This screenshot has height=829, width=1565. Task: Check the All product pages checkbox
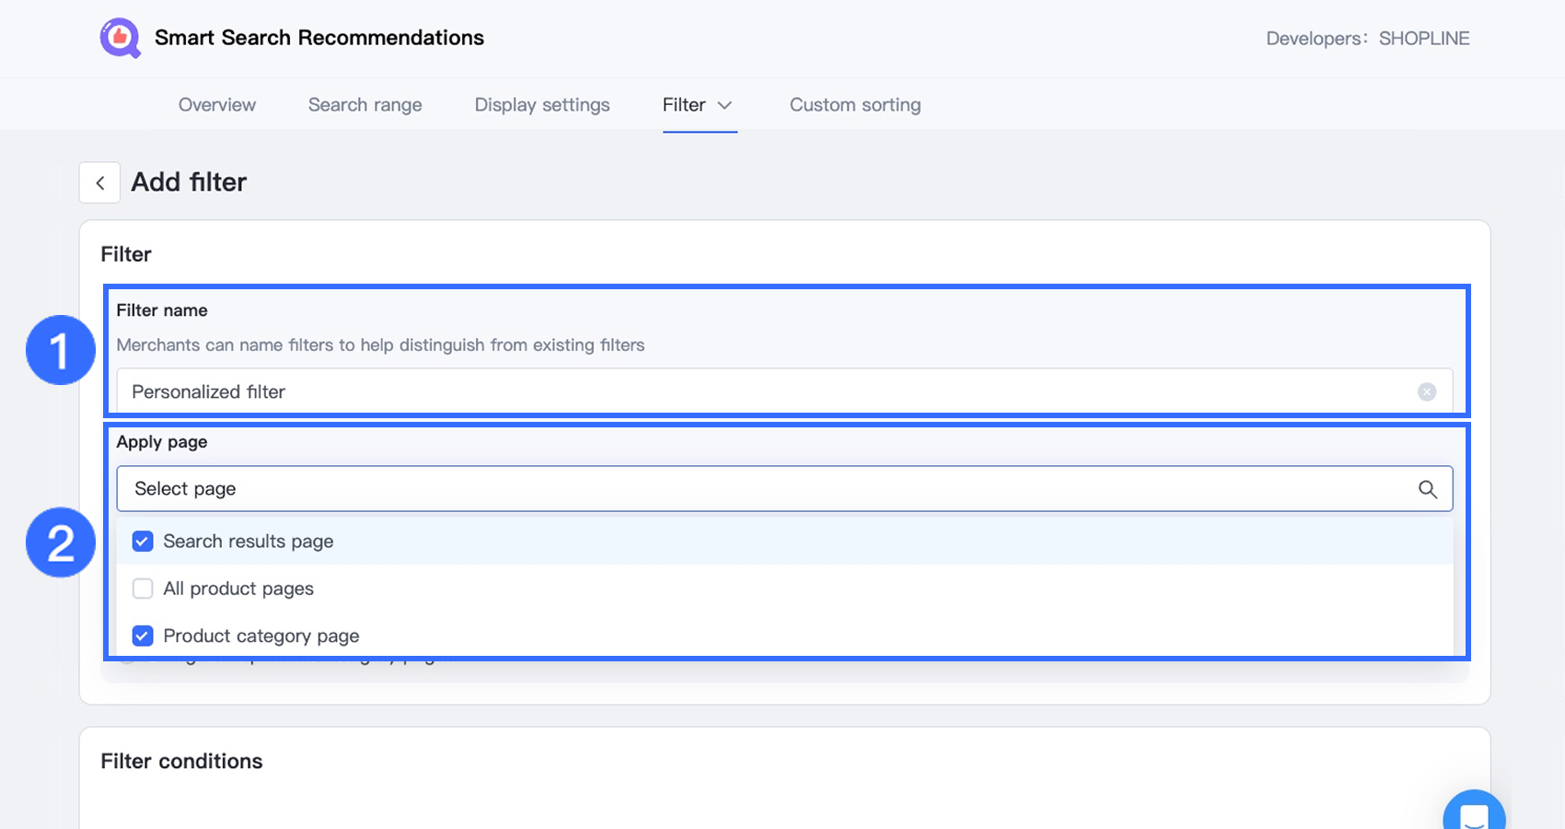143,589
